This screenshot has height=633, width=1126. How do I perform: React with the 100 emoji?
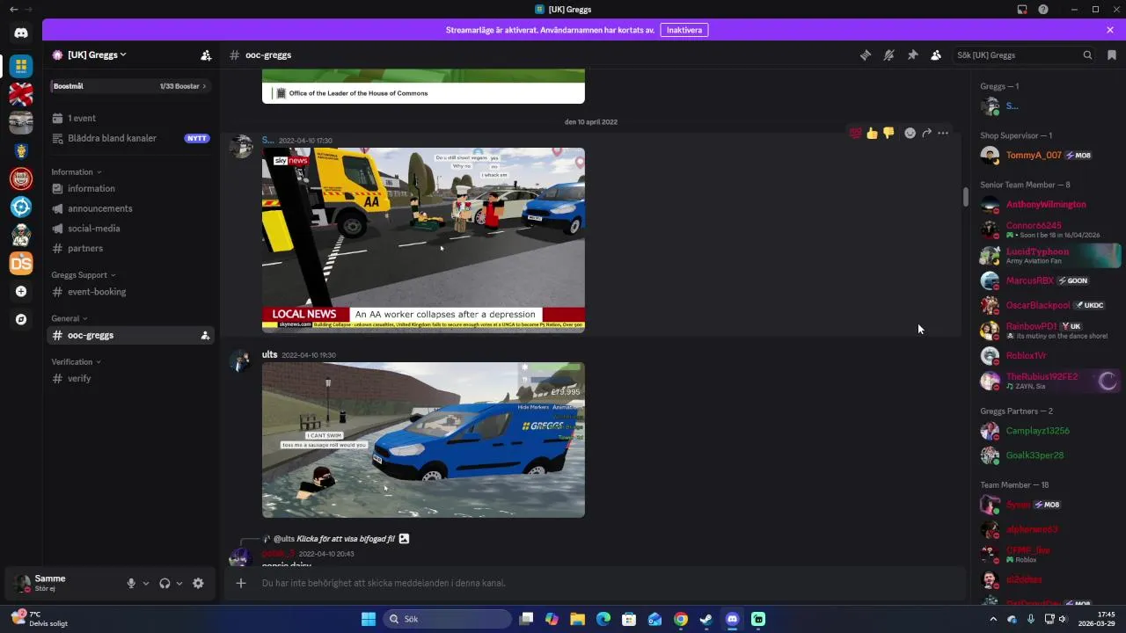pyautogui.click(x=855, y=133)
